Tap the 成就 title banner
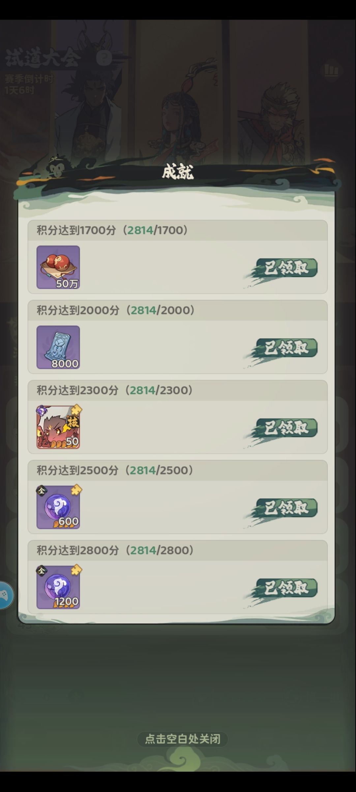This screenshot has height=792, width=356. pyautogui.click(x=178, y=172)
